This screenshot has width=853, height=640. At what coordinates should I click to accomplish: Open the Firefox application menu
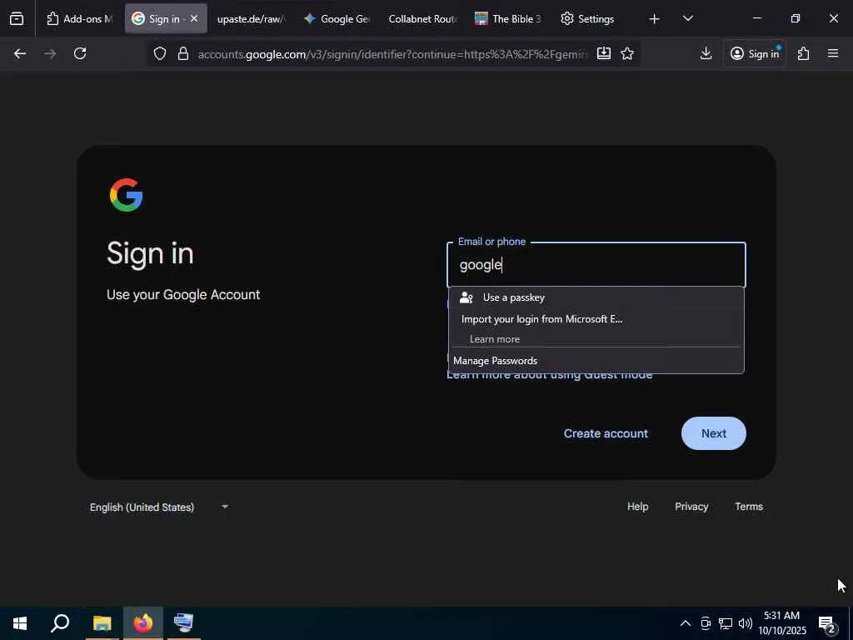coord(833,53)
